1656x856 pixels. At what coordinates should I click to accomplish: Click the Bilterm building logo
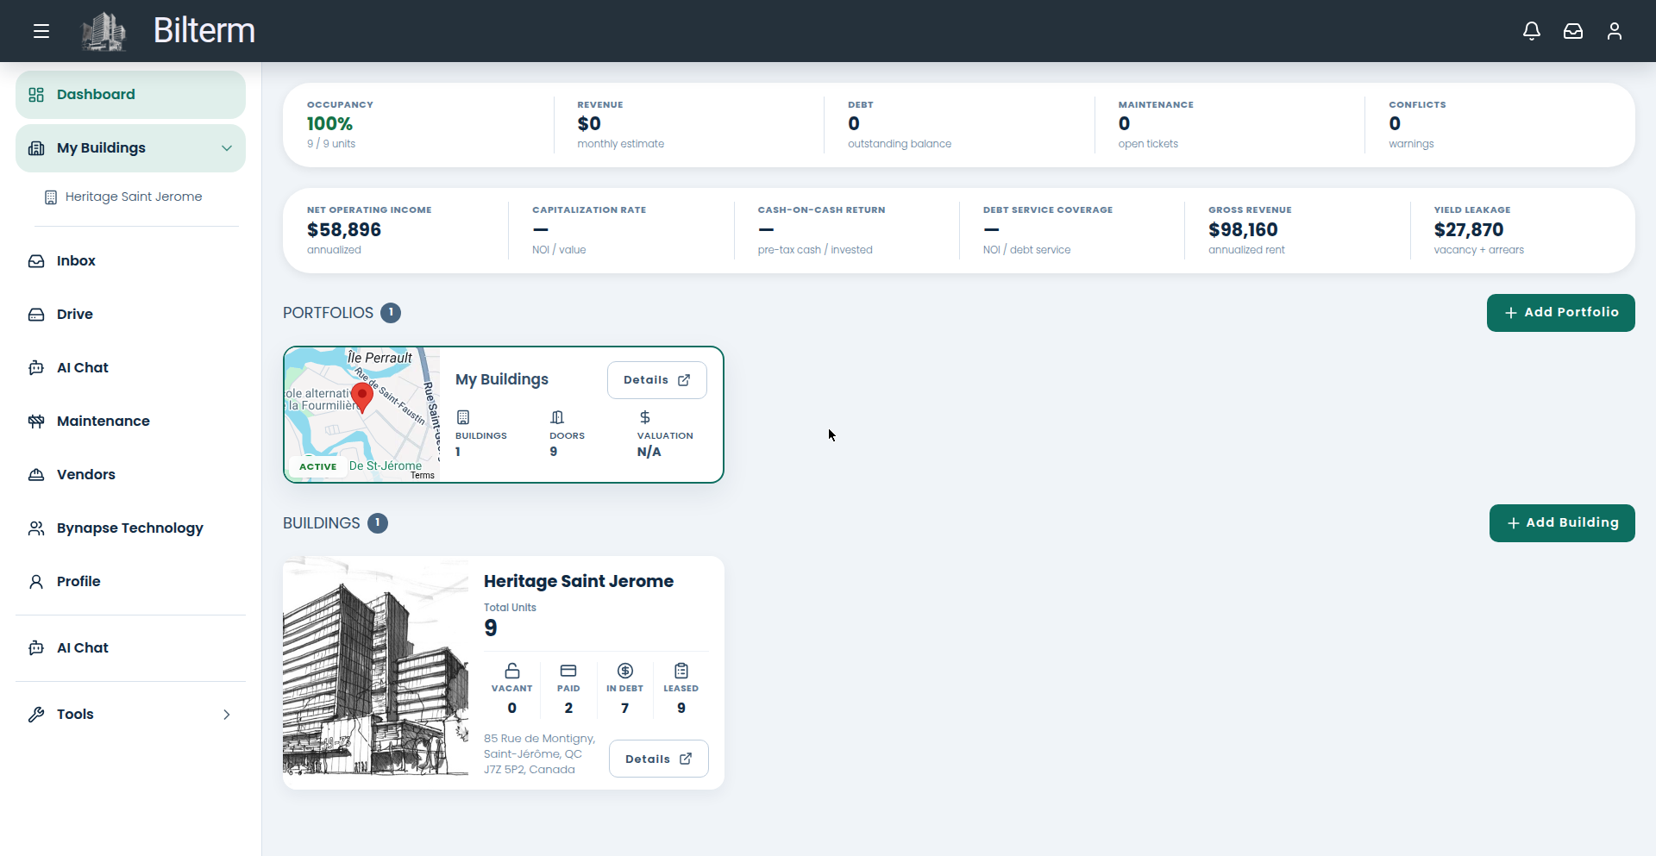[x=103, y=31]
